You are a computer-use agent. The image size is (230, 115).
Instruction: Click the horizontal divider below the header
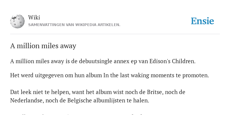(115, 34)
